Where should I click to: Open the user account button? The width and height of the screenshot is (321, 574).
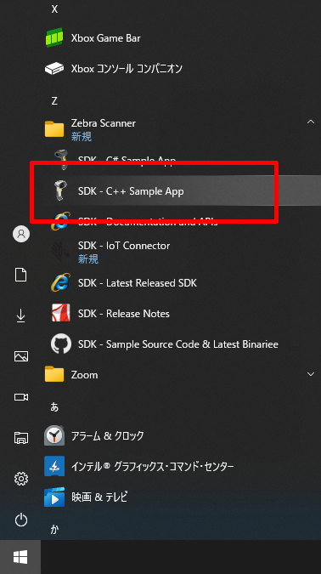pos(21,234)
